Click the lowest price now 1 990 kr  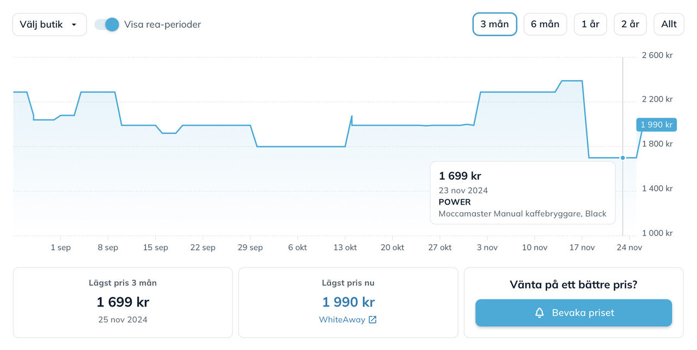point(348,302)
